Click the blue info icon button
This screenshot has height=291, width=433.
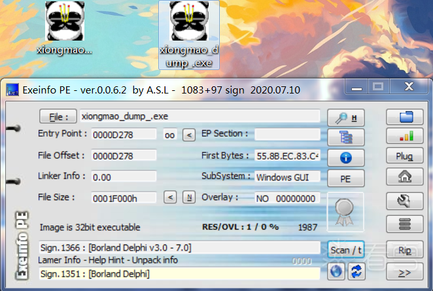[346, 158]
